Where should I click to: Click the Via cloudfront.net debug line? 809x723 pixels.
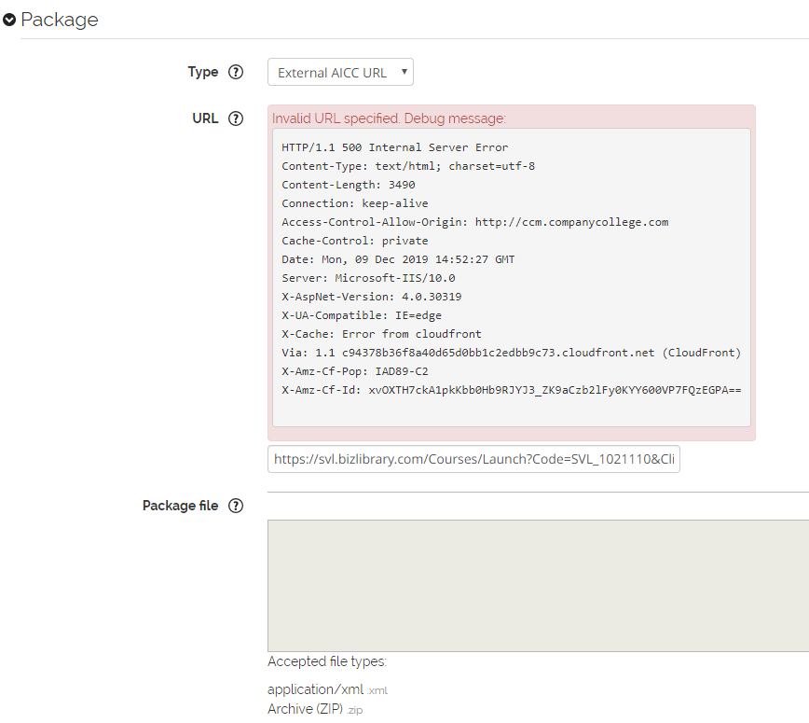pos(512,353)
